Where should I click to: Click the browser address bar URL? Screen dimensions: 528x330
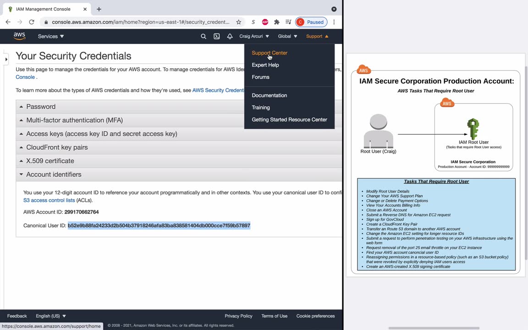140,22
